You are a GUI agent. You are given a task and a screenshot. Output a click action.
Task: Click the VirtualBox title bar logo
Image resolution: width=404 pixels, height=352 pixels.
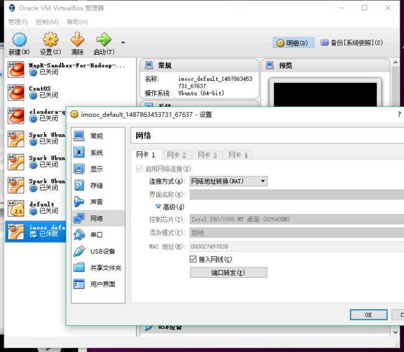tap(12, 7)
